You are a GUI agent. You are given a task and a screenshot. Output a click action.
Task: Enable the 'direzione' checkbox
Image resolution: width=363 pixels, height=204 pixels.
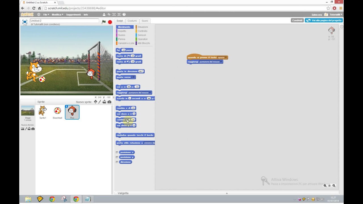[117, 162]
